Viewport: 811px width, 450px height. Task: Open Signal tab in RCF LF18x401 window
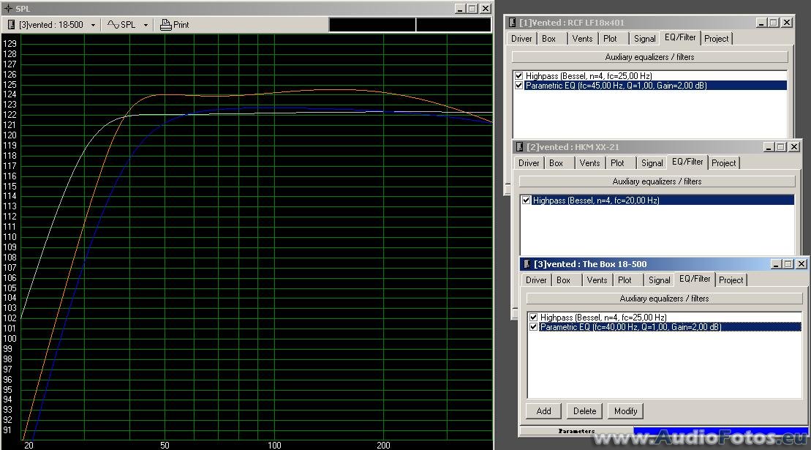(644, 39)
